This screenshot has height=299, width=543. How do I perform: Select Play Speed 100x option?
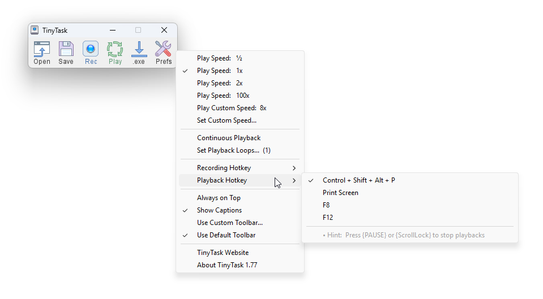pos(240,96)
